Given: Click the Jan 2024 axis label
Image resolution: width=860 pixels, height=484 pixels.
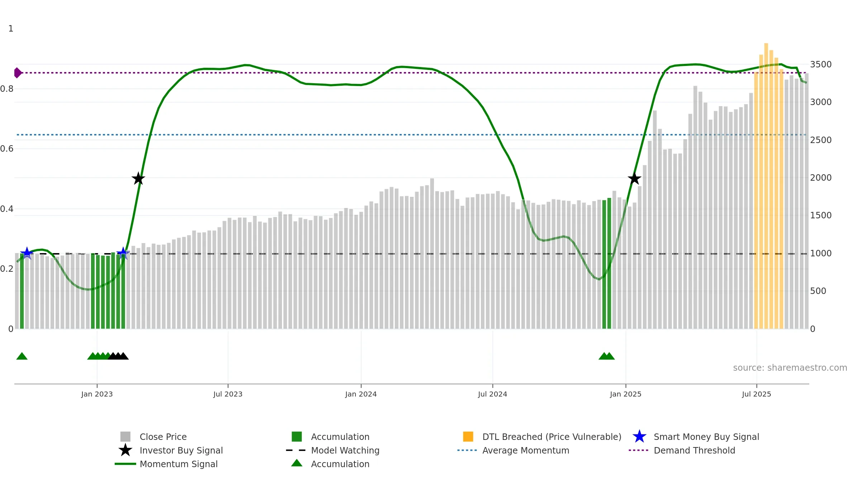Looking at the screenshot, I should coord(361,394).
